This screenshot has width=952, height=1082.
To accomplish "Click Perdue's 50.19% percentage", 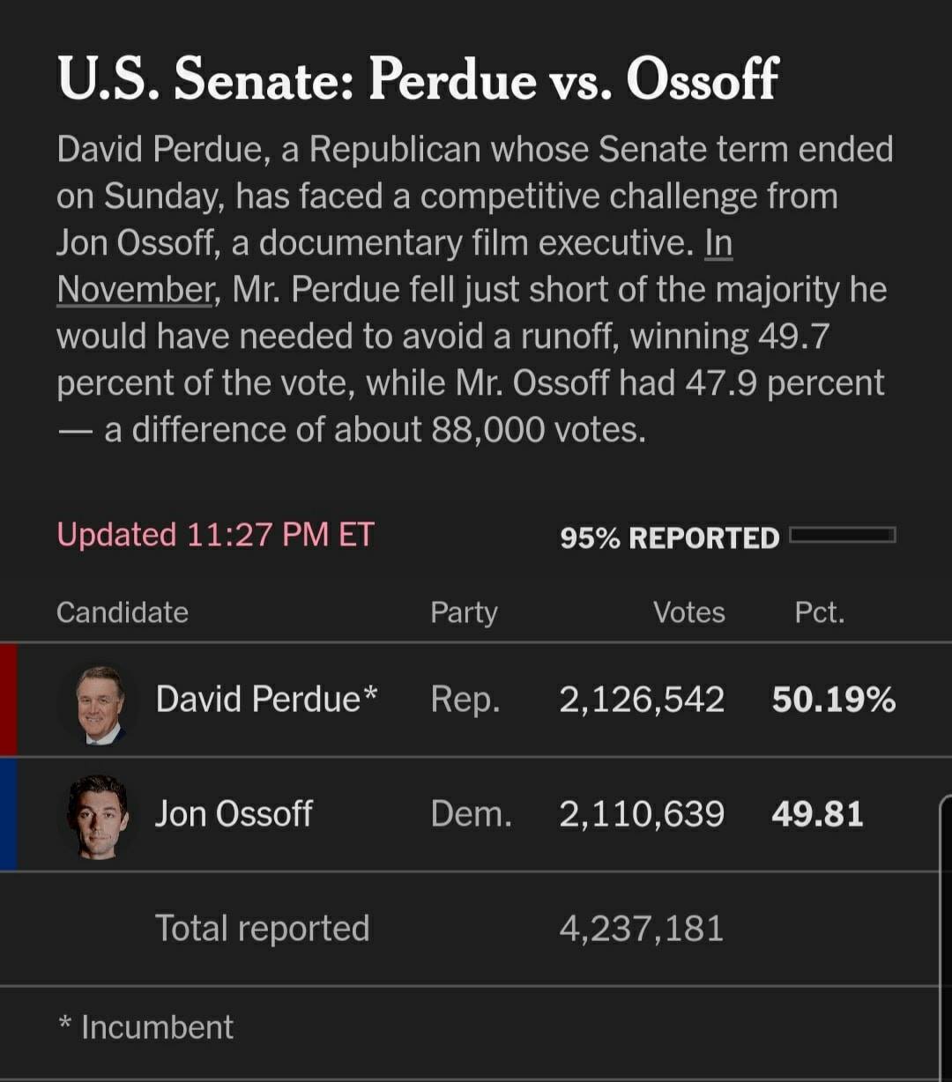I will click(x=834, y=700).
